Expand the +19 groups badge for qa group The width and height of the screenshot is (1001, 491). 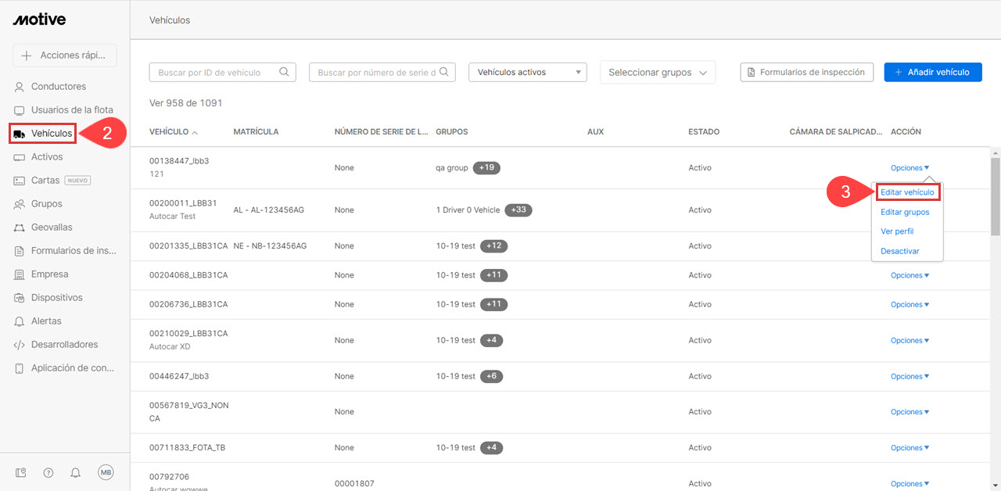[x=489, y=167]
